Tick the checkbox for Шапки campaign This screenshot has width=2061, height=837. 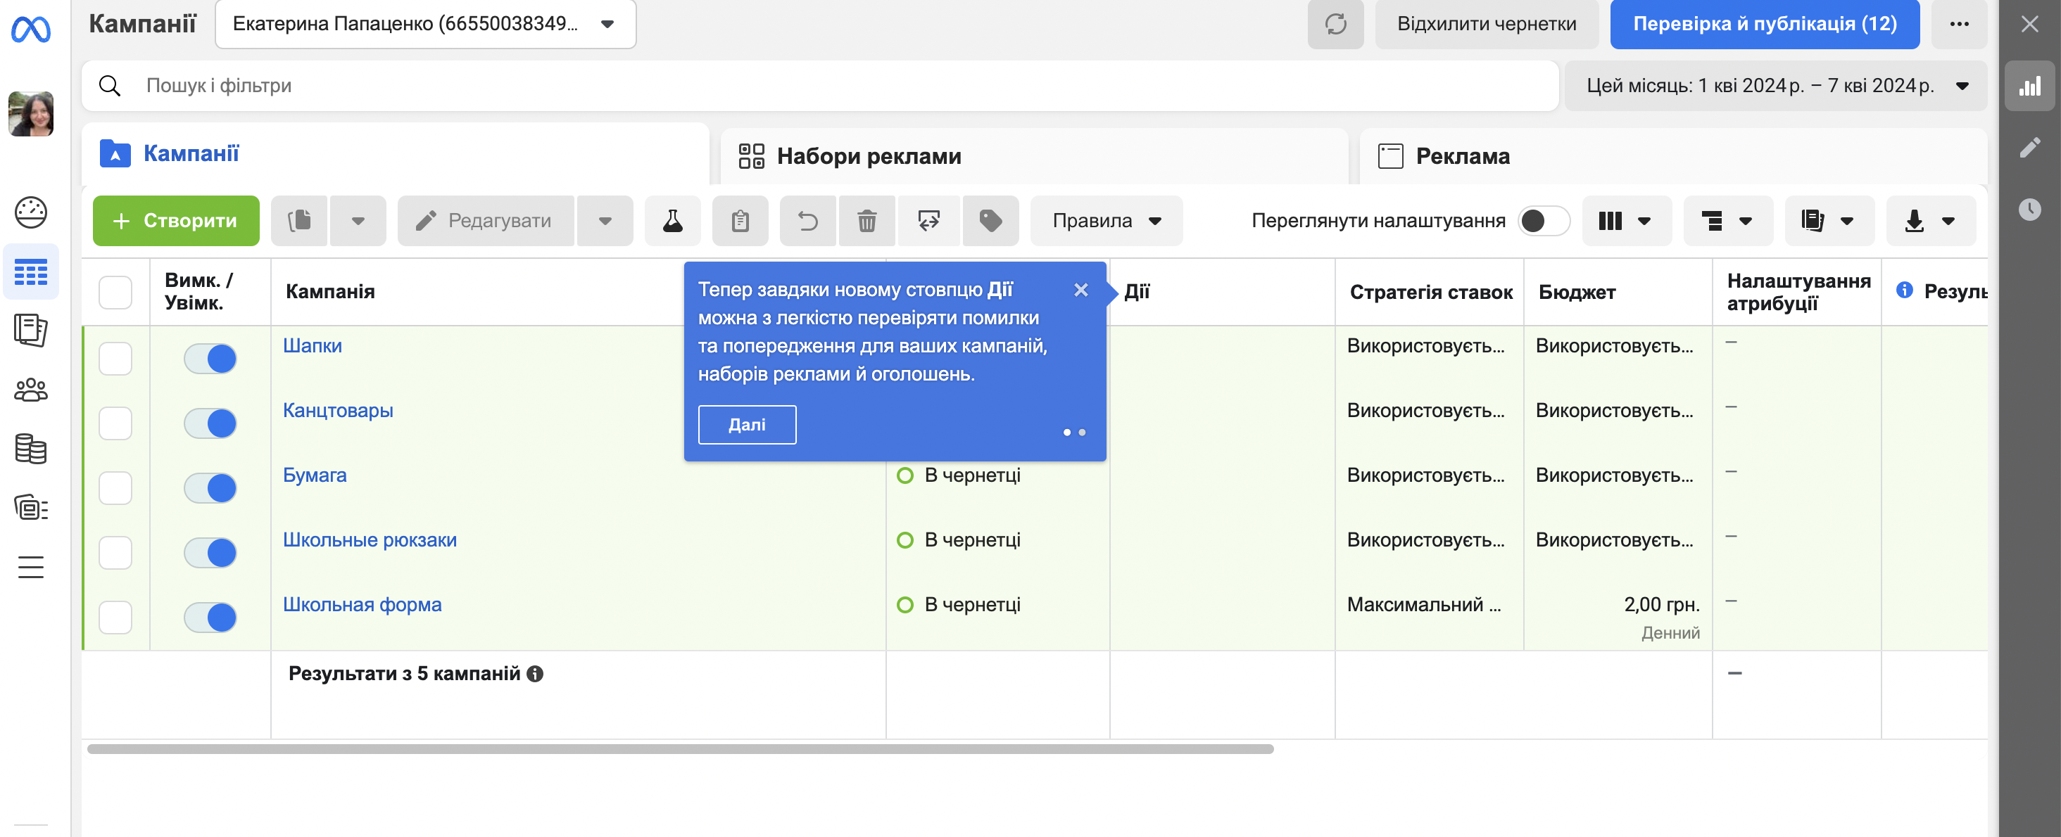tap(115, 359)
